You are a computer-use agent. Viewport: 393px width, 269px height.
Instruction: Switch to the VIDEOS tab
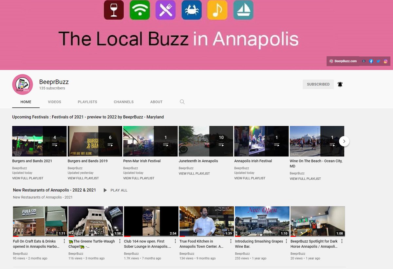pos(54,102)
